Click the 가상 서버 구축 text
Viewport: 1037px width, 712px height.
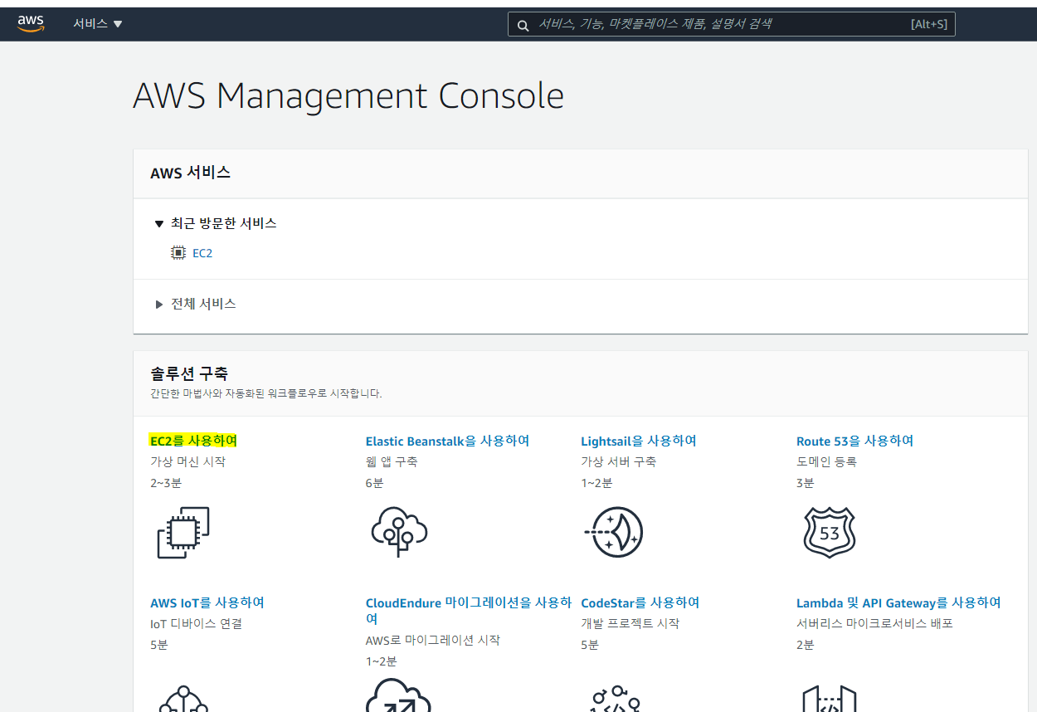(x=619, y=461)
